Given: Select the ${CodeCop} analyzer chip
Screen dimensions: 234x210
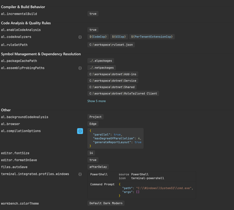Looking at the screenshot, I should point(98,37).
